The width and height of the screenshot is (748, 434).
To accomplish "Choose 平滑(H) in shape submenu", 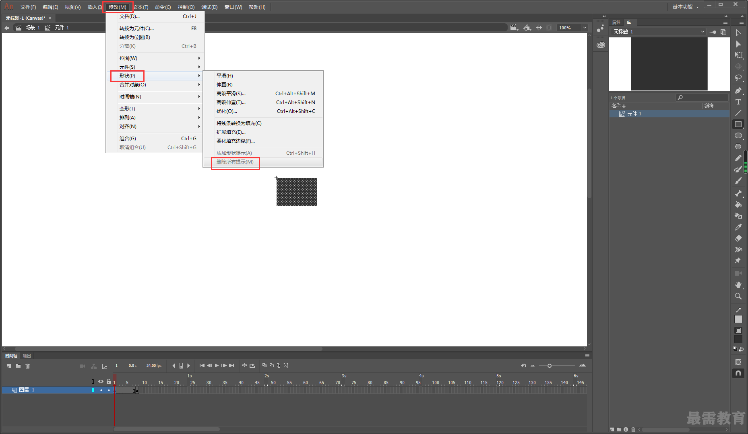I will tap(263, 76).
